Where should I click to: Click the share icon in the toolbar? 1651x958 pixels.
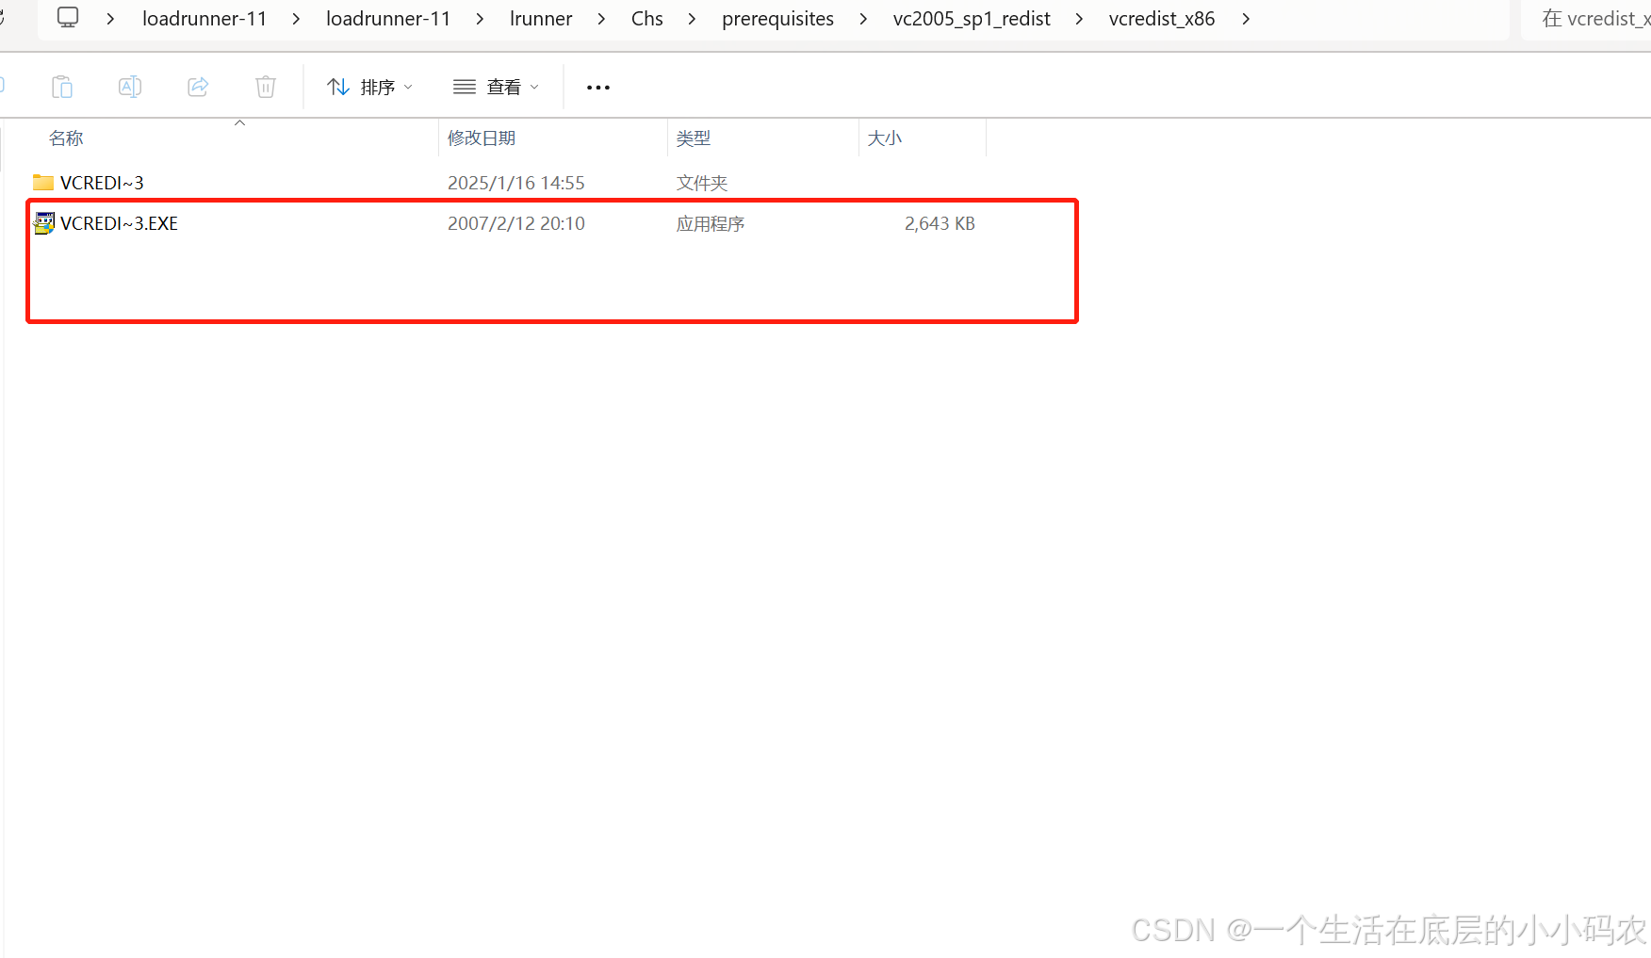click(x=198, y=87)
